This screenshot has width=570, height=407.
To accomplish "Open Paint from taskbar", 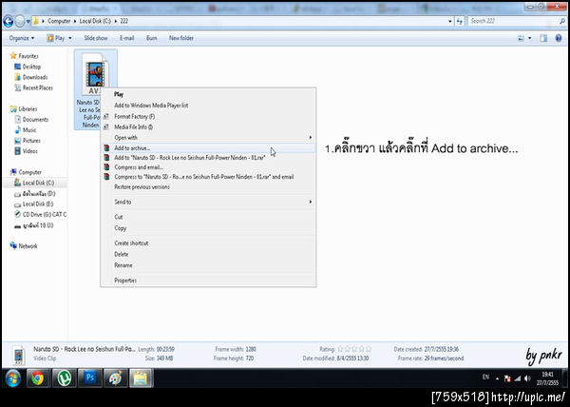I will coord(116,378).
